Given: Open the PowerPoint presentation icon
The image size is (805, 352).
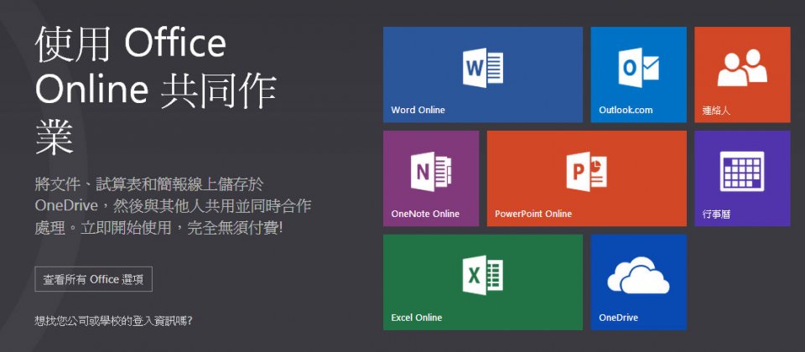Looking at the screenshot, I should 586,172.
